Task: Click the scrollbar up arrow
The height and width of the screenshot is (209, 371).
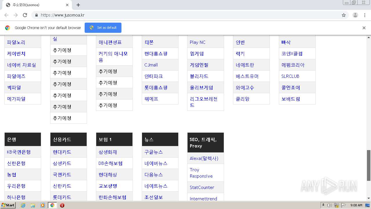Action: pos(369,37)
